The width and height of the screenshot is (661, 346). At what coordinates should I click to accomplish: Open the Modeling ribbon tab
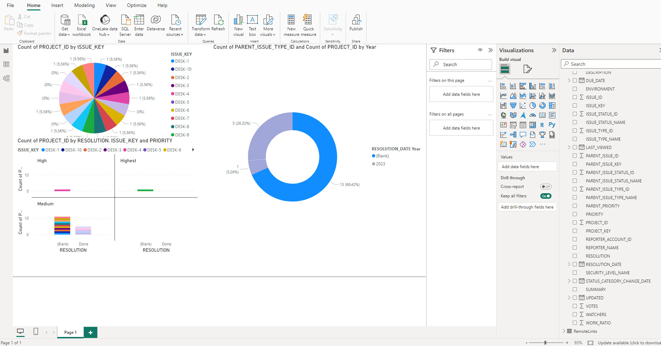tap(84, 5)
